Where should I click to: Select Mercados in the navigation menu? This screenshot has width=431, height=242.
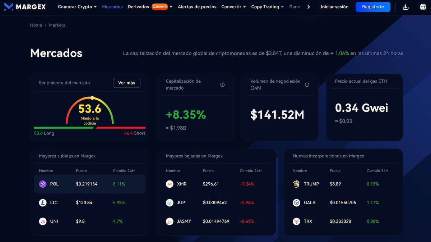[x=112, y=6]
